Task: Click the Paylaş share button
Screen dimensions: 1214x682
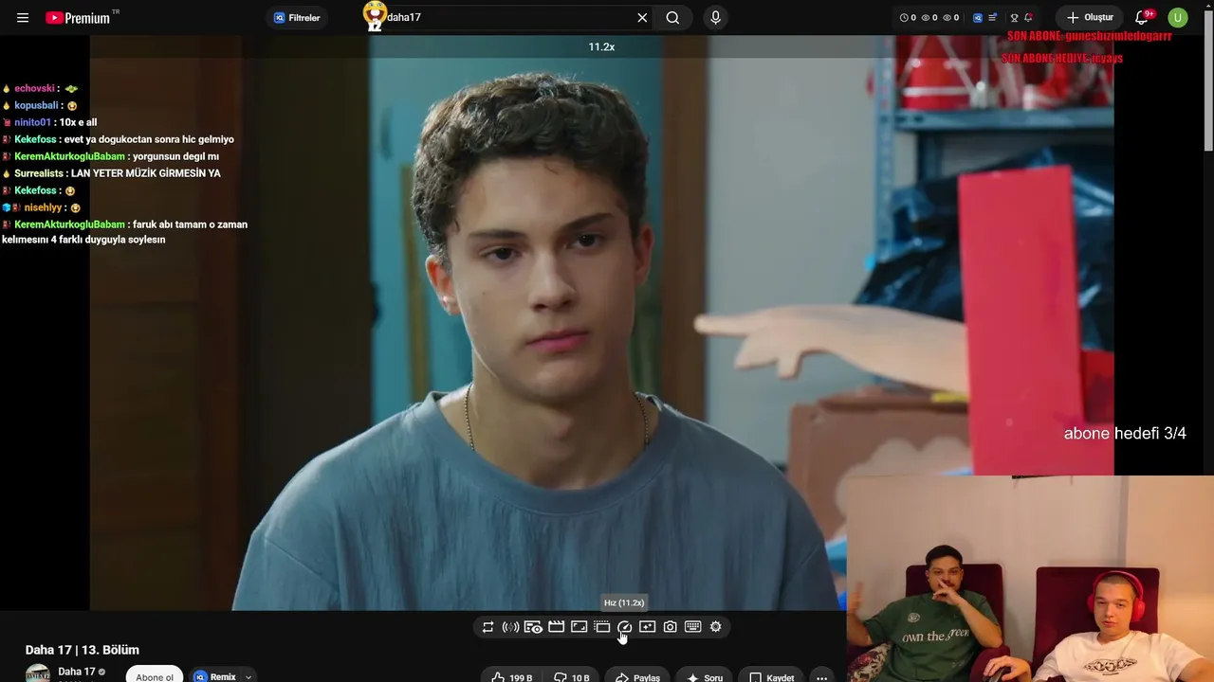Action: tap(637, 677)
